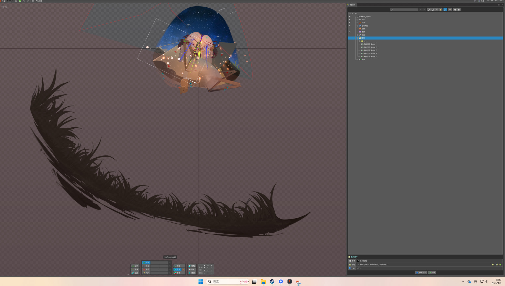The width and height of the screenshot is (505, 286).
Task: Select the 旋转 (Rotate) tool
Action: 147,262
